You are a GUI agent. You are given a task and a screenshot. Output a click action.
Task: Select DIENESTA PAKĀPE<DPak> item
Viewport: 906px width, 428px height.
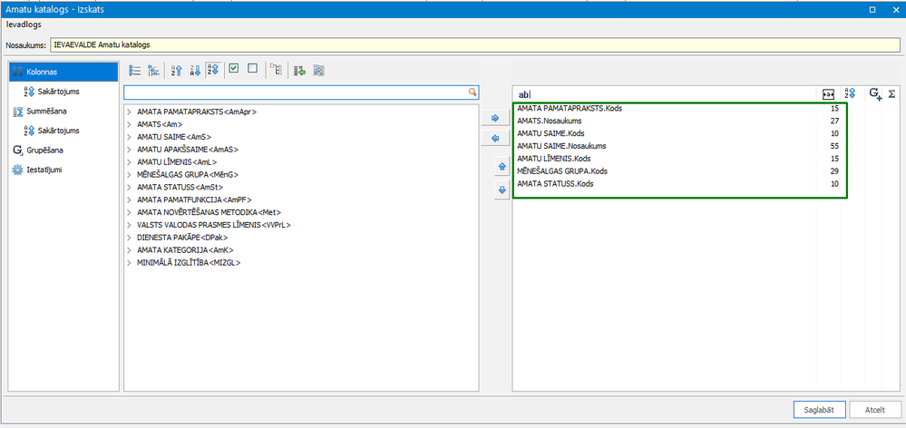183,238
